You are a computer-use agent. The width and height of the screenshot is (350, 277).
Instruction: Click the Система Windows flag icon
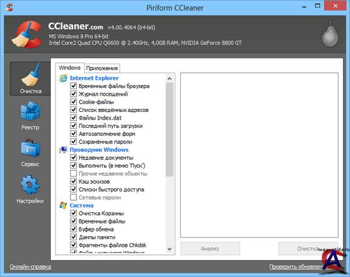click(x=64, y=205)
